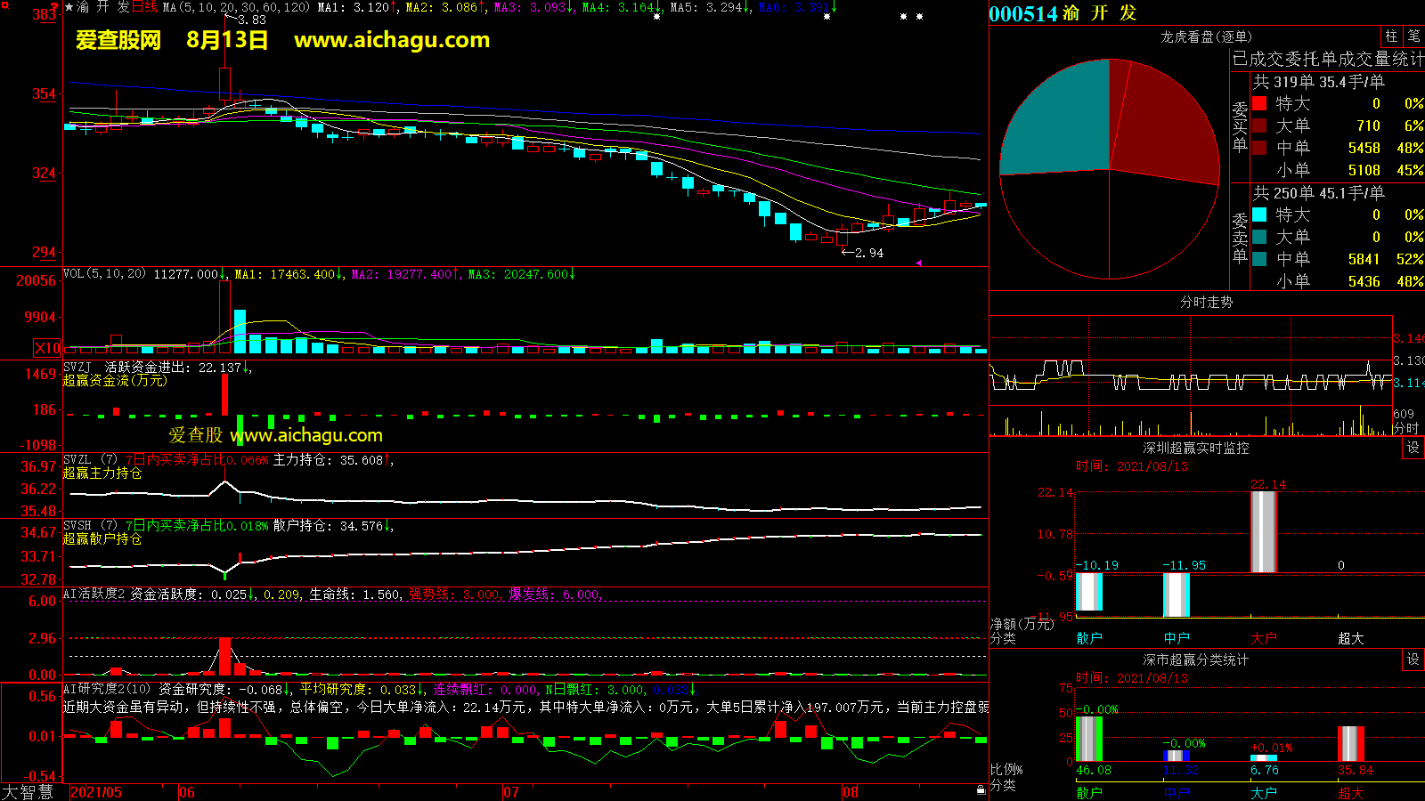Click the 2021/05 date on timeline
The height and width of the screenshot is (801, 1425).
[x=96, y=792]
